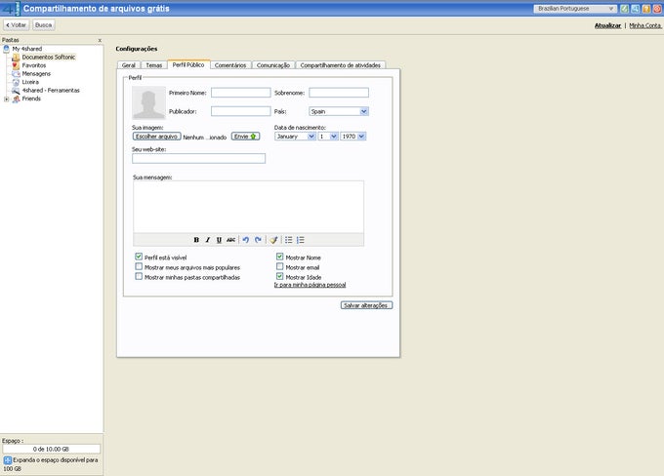Viewport: 664px width, 476px height.
Task: Switch to the Geral tab
Action: 128,65
